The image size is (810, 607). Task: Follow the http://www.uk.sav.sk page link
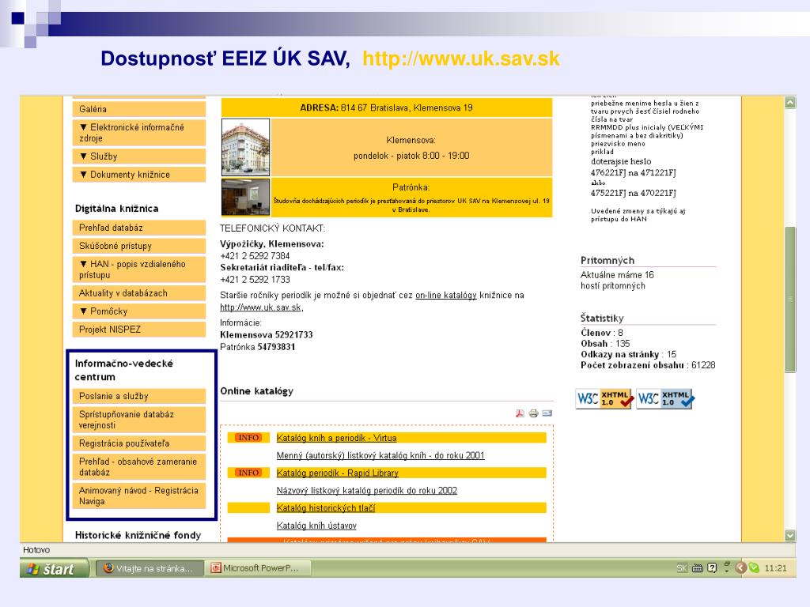pos(261,307)
